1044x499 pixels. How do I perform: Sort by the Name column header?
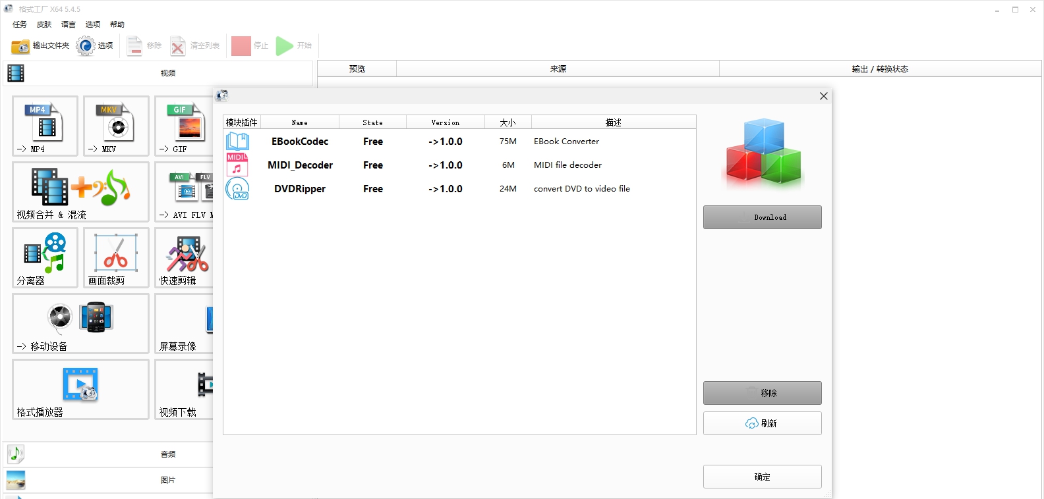coord(300,122)
